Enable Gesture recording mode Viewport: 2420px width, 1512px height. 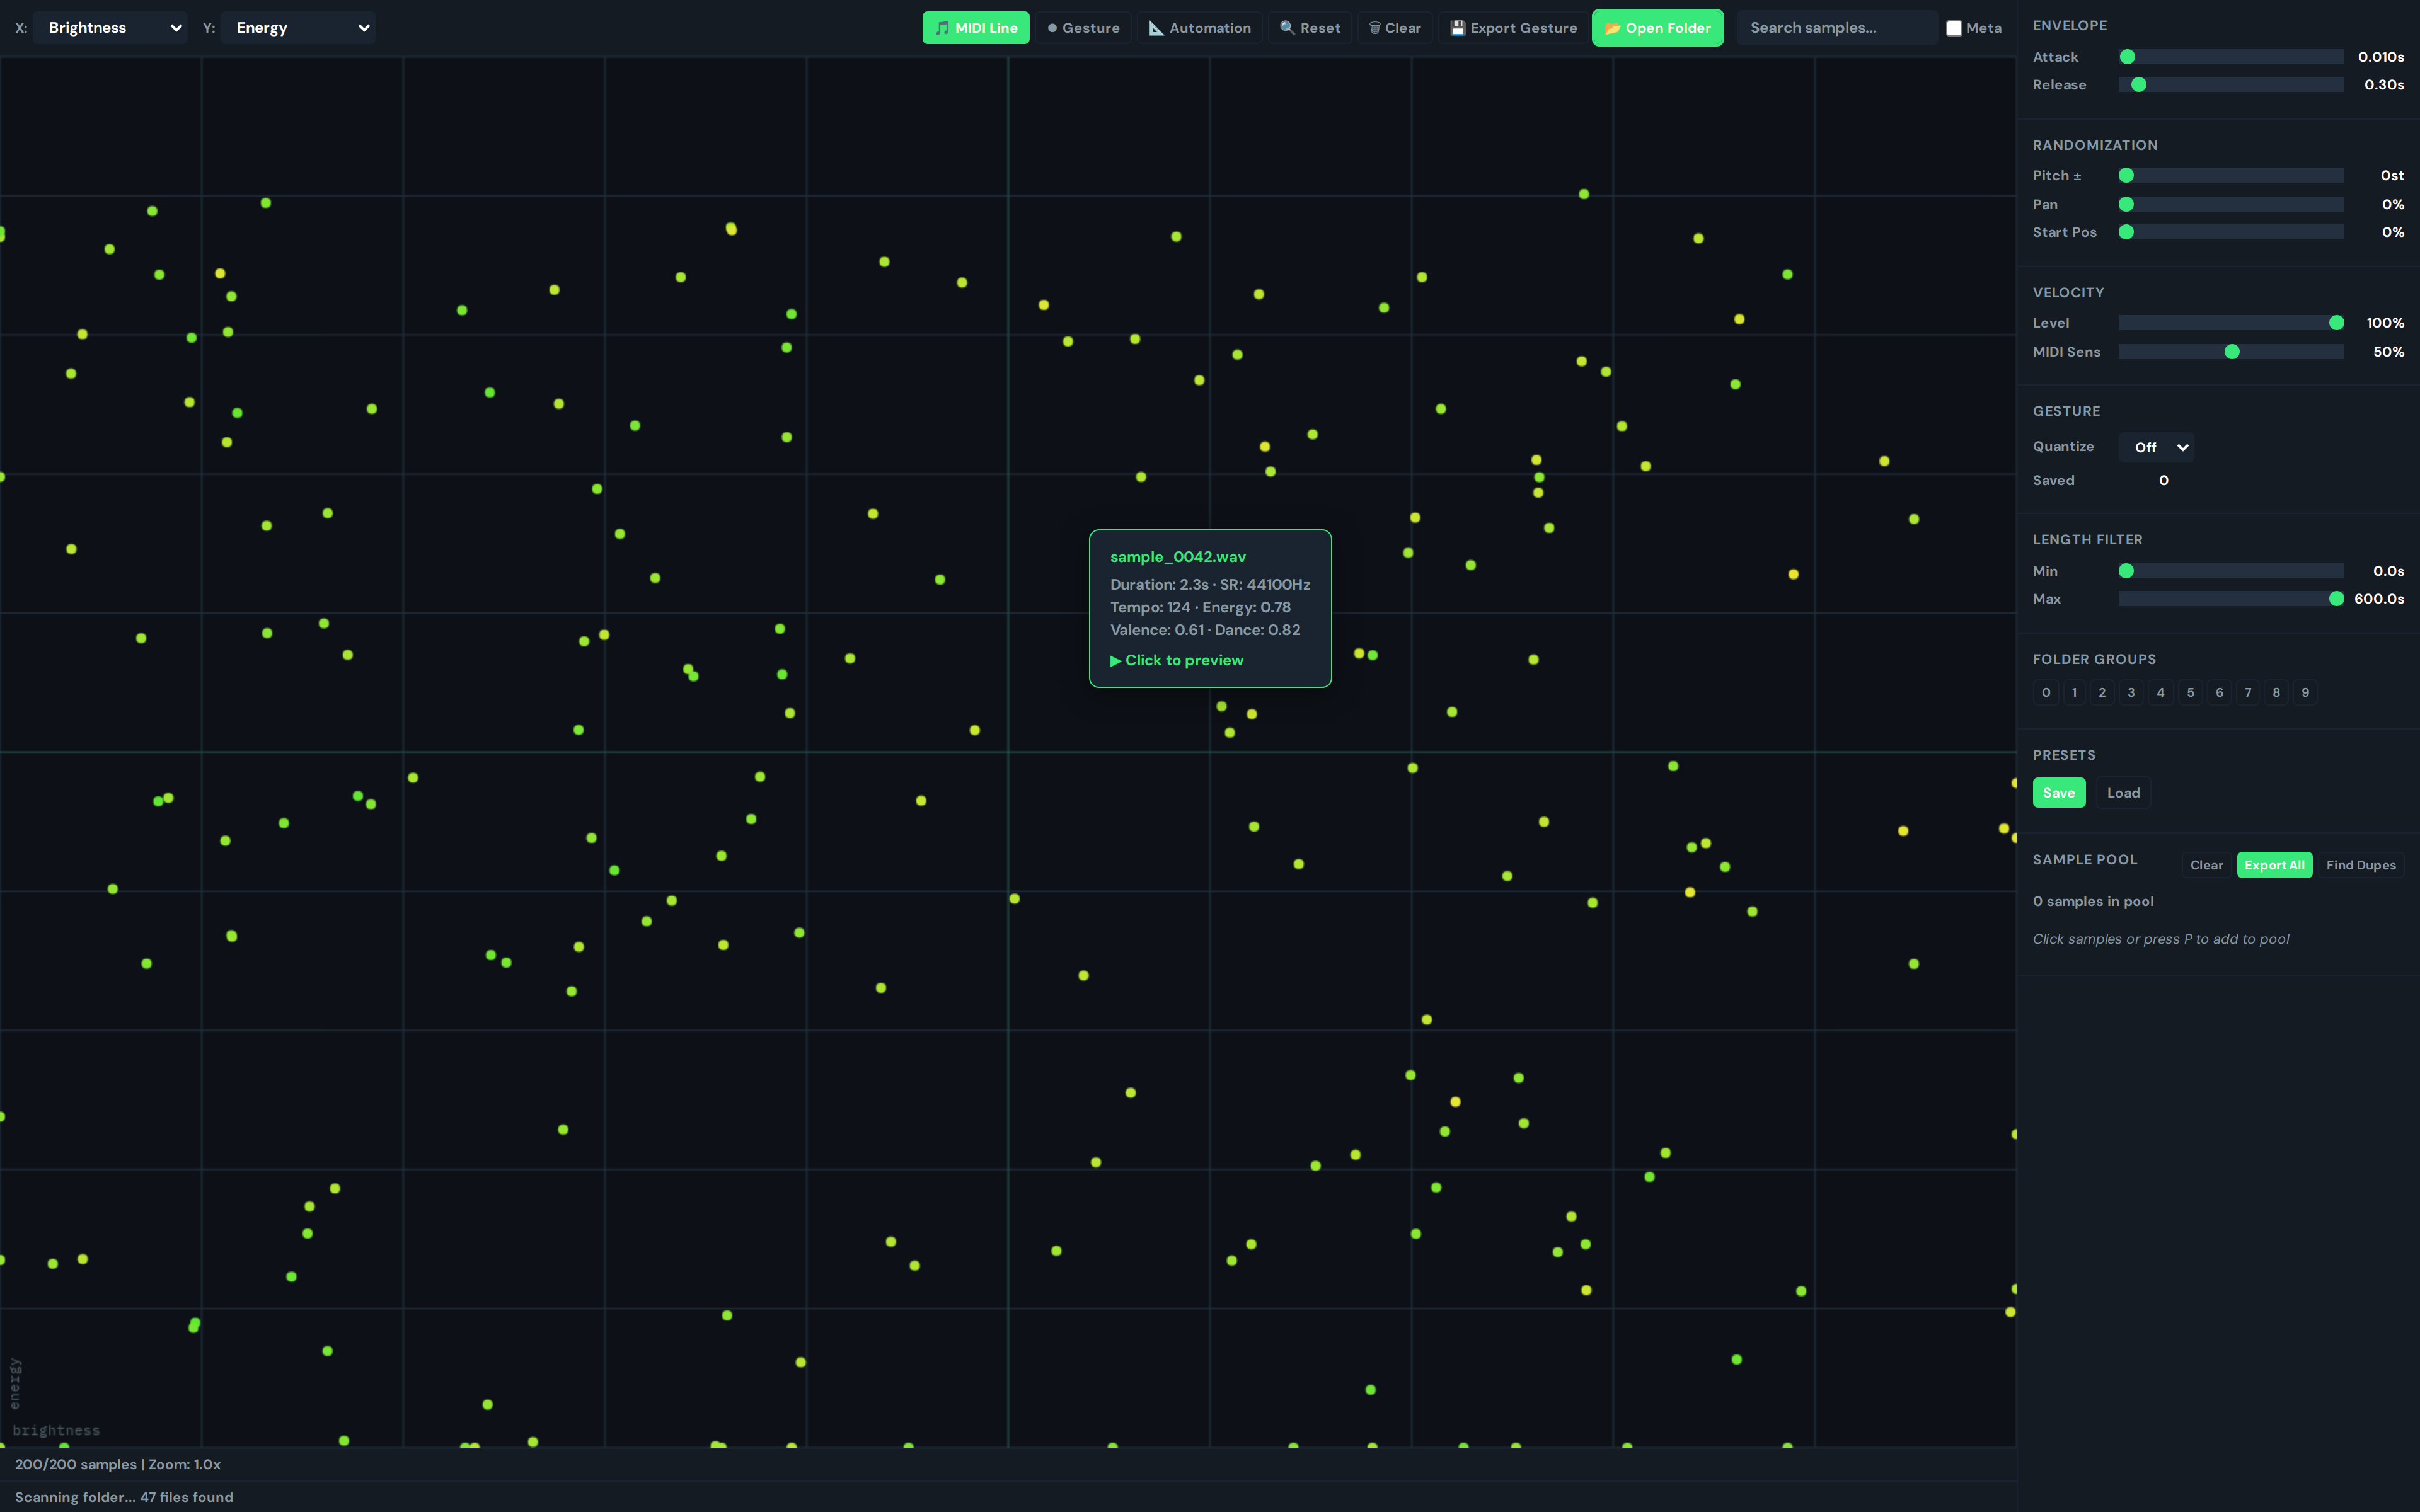1083,28
